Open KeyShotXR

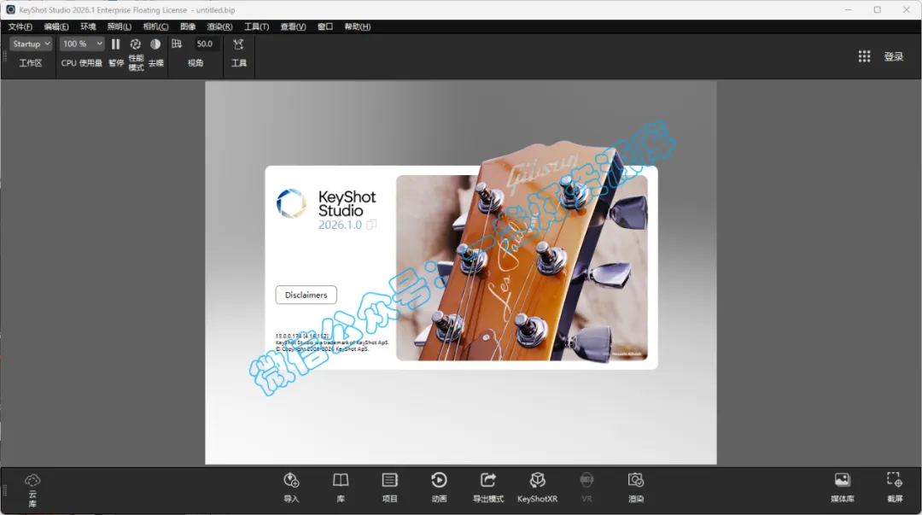(538, 488)
